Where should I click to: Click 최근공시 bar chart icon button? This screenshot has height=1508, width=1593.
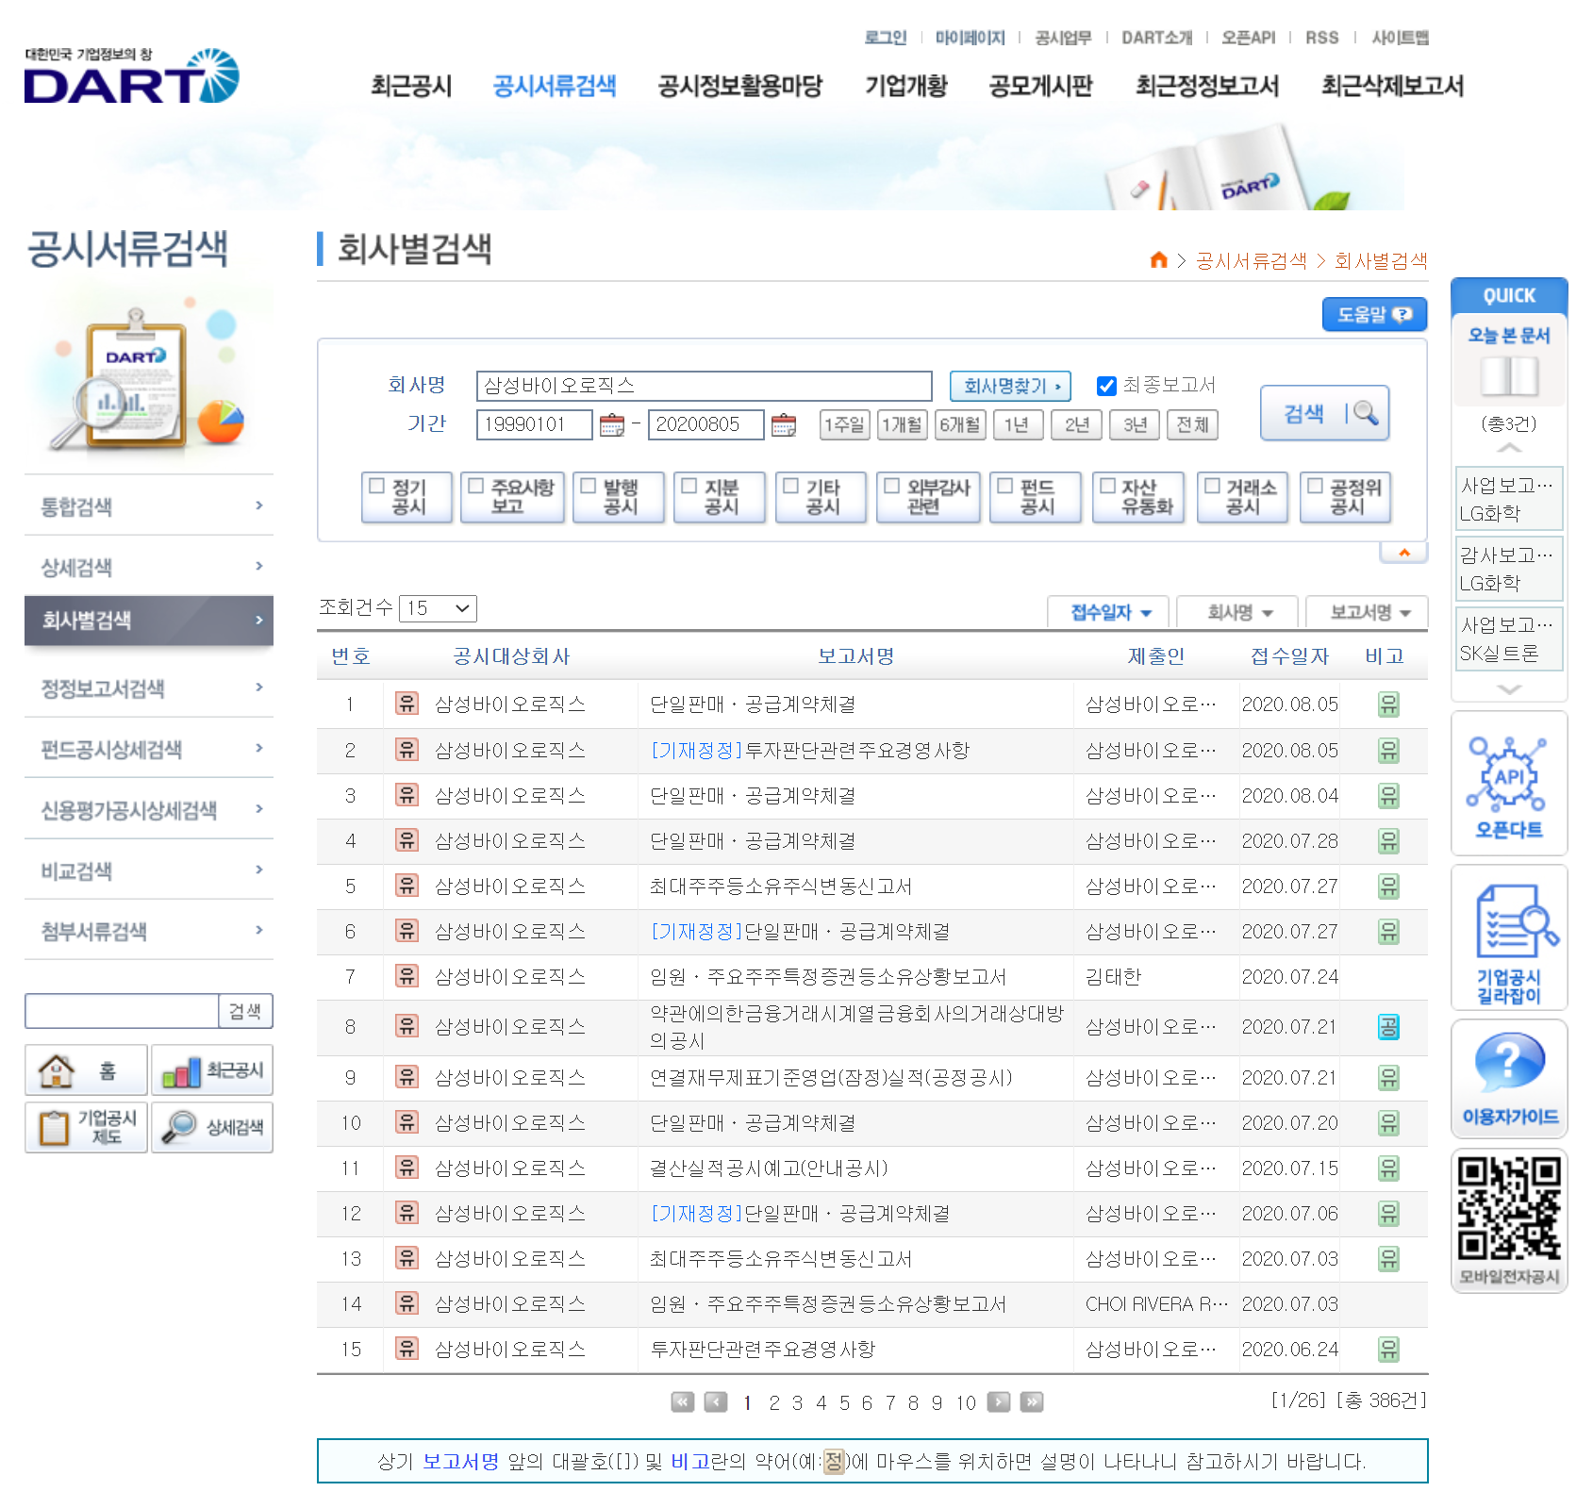coord(212,1069)
